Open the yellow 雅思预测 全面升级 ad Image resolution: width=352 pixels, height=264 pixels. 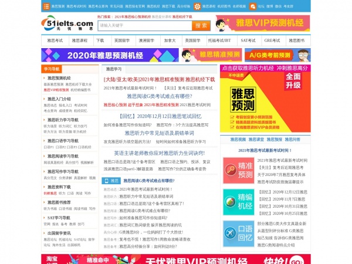[265, 99]
